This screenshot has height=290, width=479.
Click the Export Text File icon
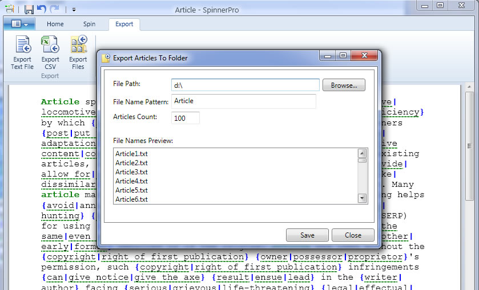[22, 46]
